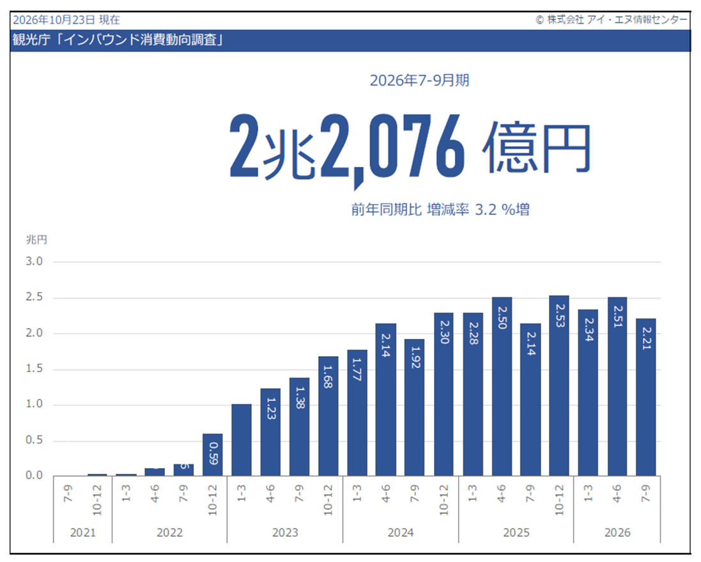The height and width of the screenshot is (562, 701).
Task: Click the y-axis tick label 3.0
Action: pyautogui.click(x=34, y=261)
